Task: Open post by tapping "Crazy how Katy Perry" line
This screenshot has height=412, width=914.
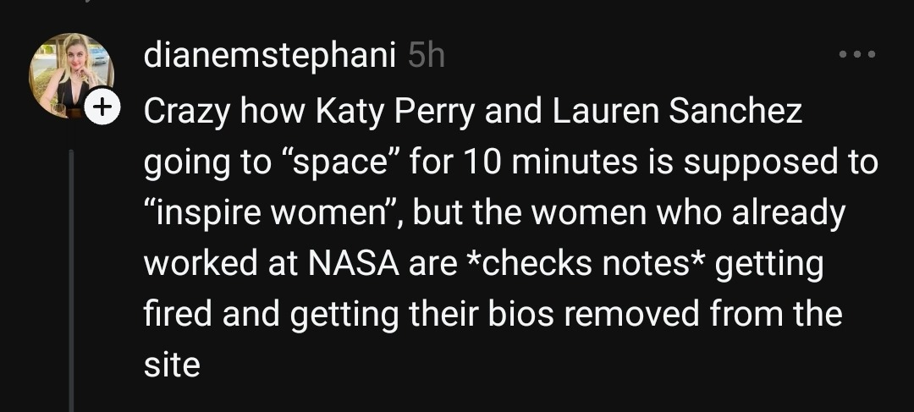Action: (473, 111)
